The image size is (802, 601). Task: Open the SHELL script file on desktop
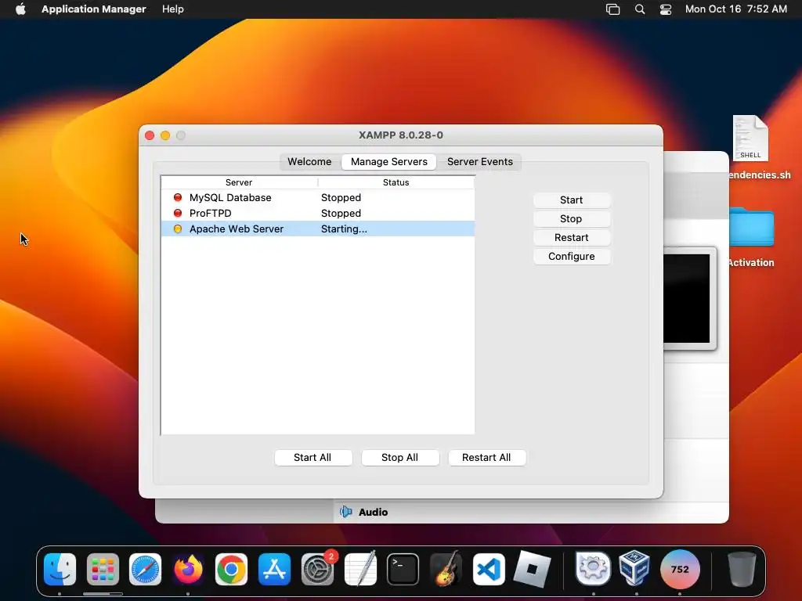(x=750, y=138)
